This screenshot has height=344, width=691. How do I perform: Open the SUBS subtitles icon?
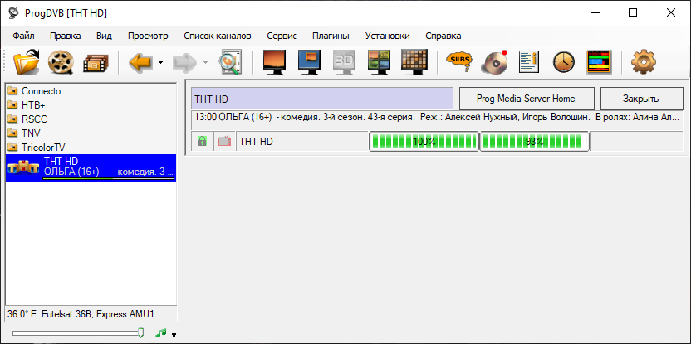click(458, 62)
